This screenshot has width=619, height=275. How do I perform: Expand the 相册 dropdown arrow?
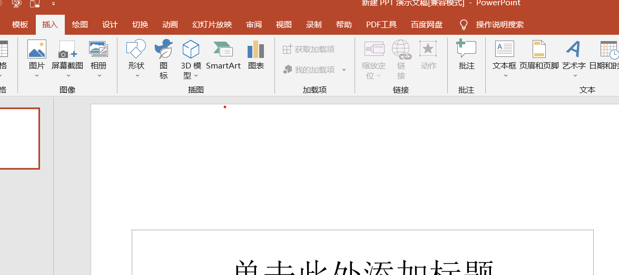tap(99, 76)
